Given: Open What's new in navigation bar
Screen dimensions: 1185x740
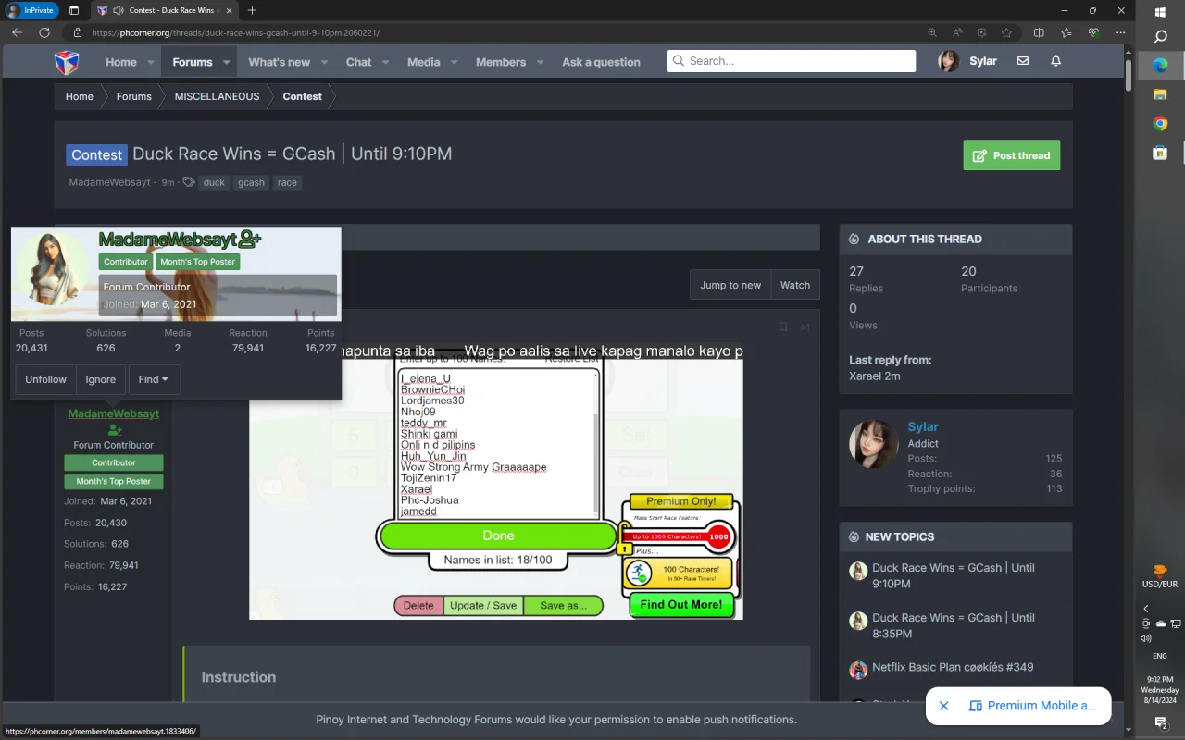Looking at the screenshot, I should coord(279,62).
